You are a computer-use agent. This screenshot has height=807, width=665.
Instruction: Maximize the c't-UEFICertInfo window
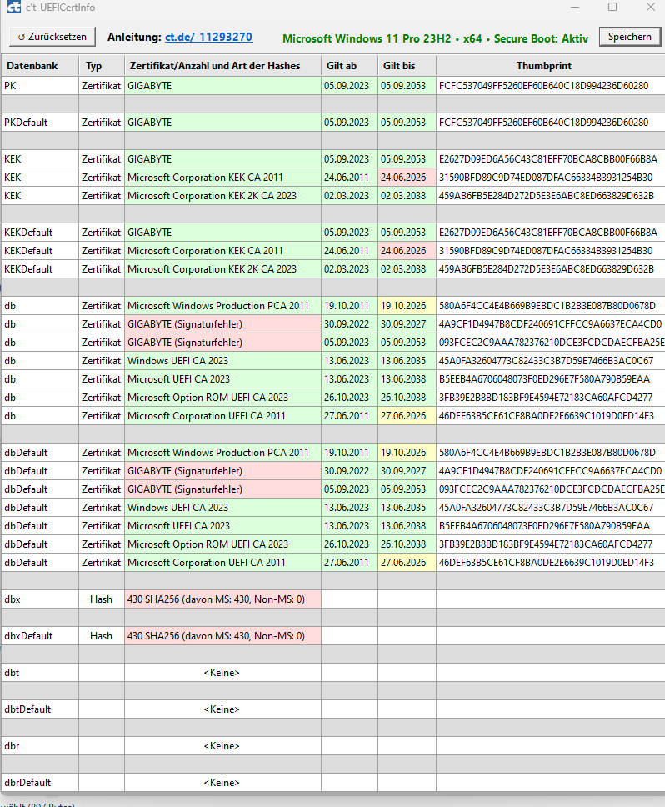point(612,8)
